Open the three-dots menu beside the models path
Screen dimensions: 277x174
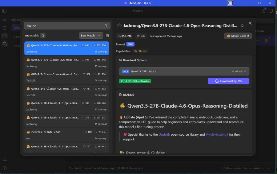268,168
